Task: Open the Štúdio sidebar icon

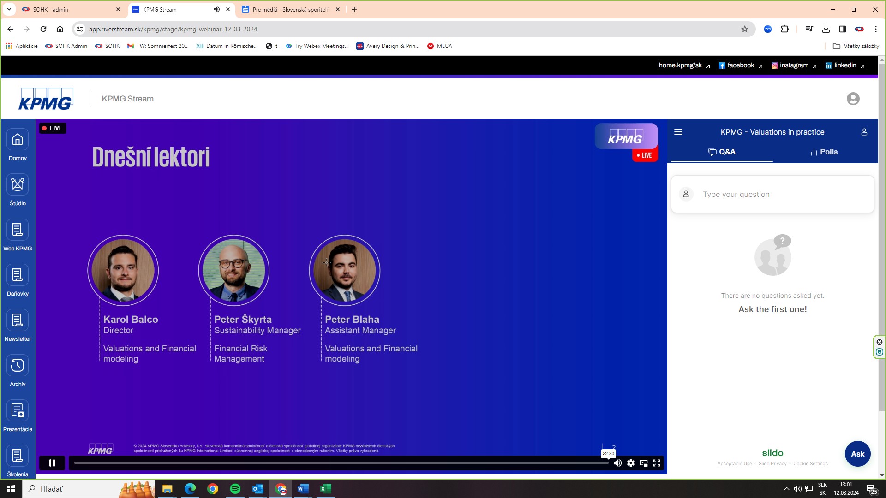Action: [x=18, y=185]
